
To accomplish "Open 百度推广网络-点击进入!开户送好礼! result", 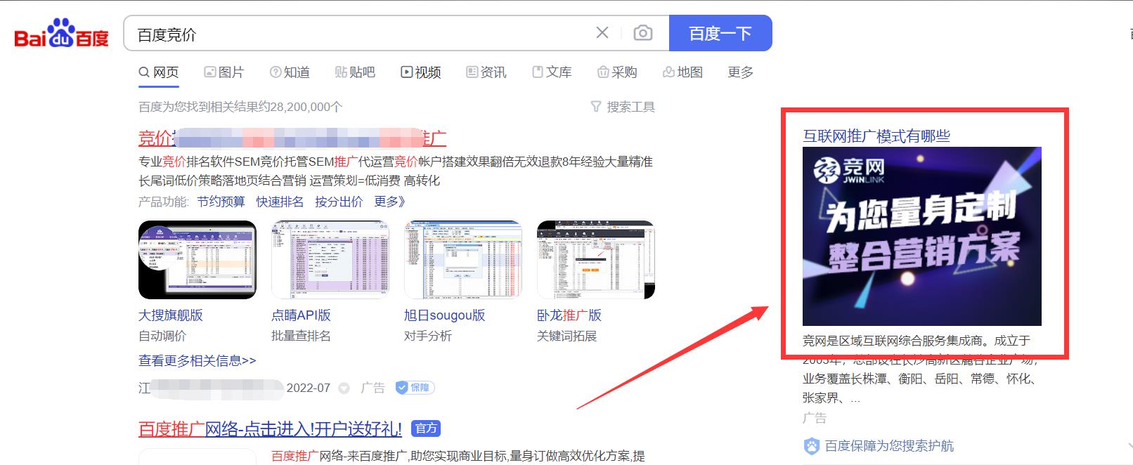I will tap(271, 428).
